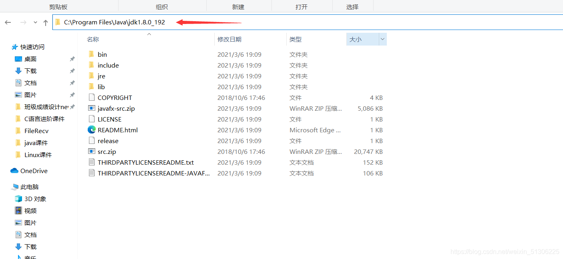
Task: Open OneDrive in navigation pane
Action: [34, 171]
